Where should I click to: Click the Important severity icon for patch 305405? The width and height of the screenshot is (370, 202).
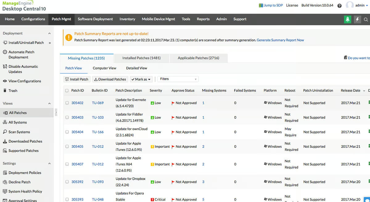tap(152, 147)
